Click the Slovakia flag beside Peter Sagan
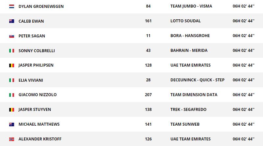The width and height of the screenshot is (263, 146). coord(12,36)
